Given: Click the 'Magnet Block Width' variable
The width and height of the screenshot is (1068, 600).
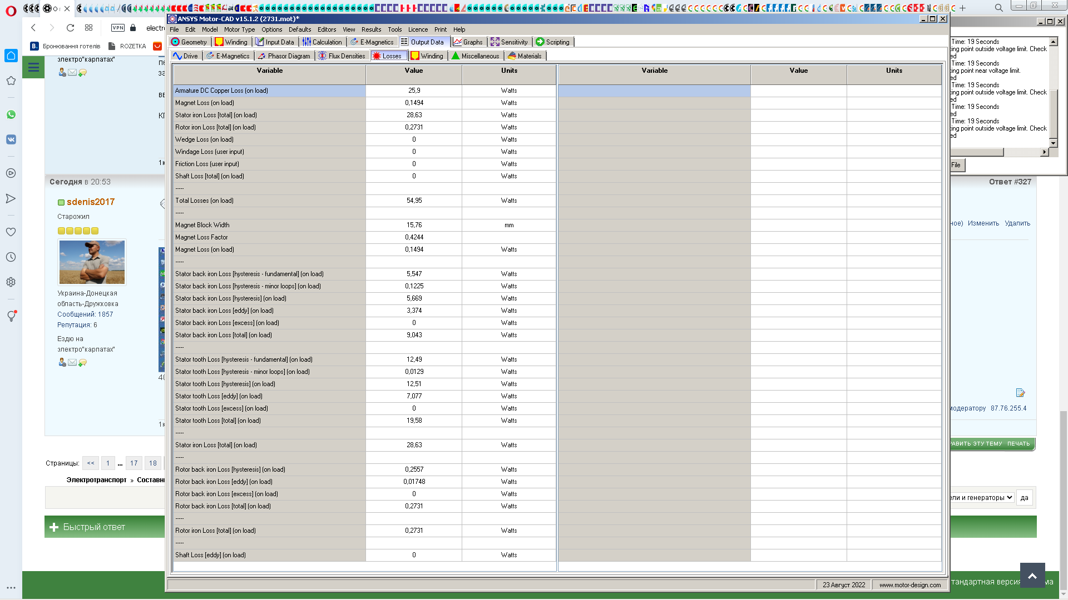Looking at the screenshot, I should 202,225.
